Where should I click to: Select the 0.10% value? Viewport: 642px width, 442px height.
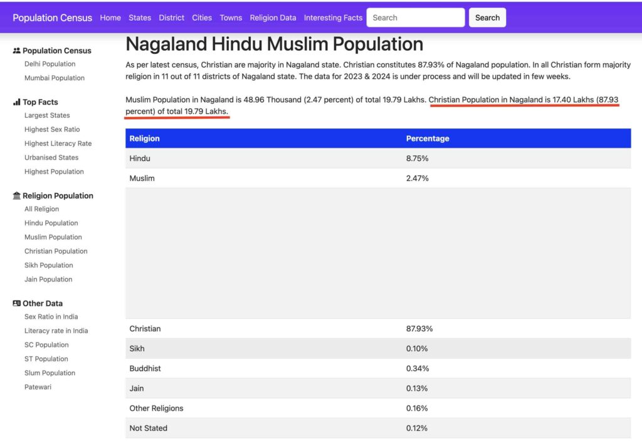point(417,349)
